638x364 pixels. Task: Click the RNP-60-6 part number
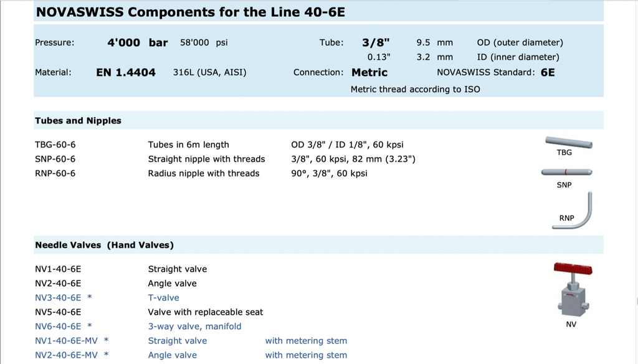(x=55, y=173)
